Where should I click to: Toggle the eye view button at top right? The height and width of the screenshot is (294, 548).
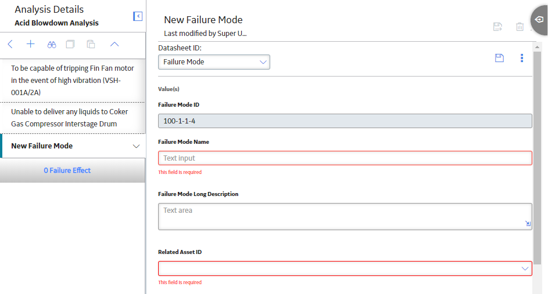tap(539, 20)
